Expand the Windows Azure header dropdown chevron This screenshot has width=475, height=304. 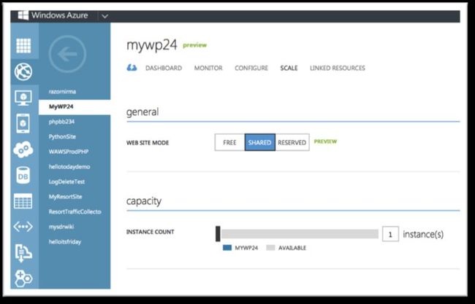click(104, 16)
